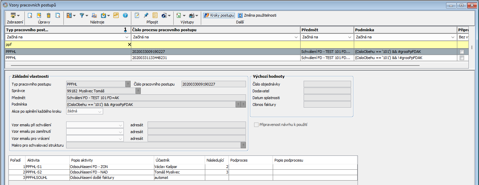The image size is (479, 185).
Task: Click the printer icon in Výstupy
Action: click(192, 15)
